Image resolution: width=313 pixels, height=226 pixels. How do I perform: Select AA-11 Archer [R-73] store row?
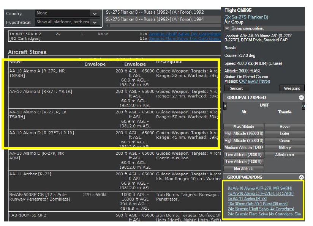(x=115, y=181)
